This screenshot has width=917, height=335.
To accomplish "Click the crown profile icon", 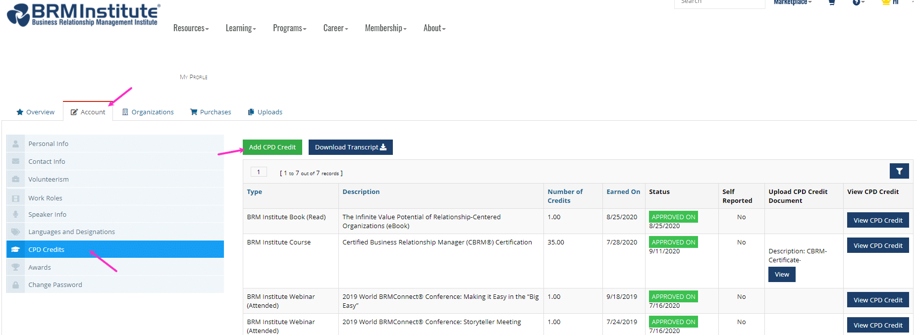I will 886,2.
